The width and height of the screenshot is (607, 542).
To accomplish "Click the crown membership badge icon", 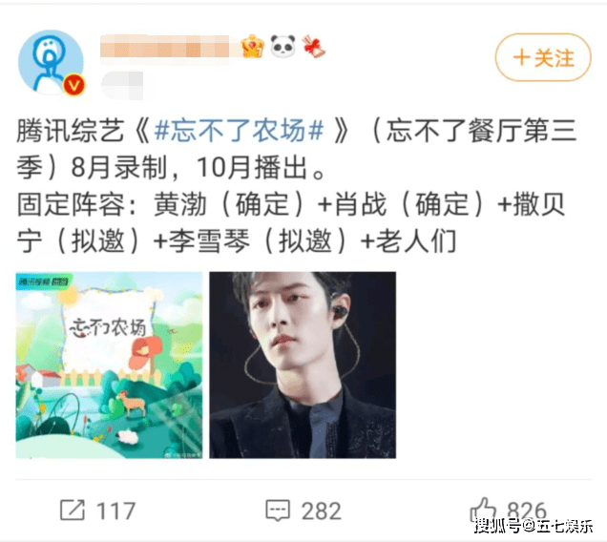I will 252,47.
